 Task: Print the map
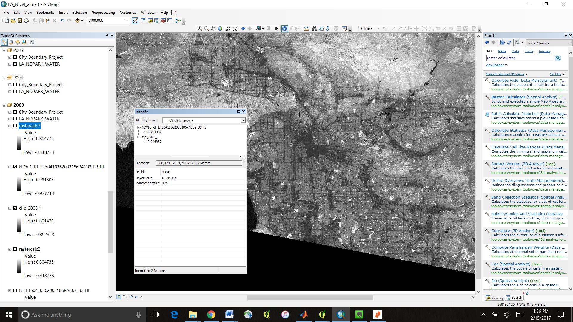[26, 21]
